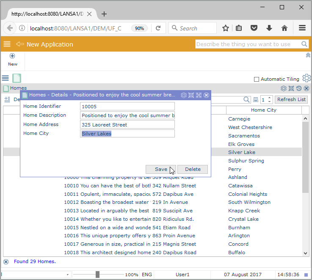
Task: Save the home details
Action: (x=161, y=169)
